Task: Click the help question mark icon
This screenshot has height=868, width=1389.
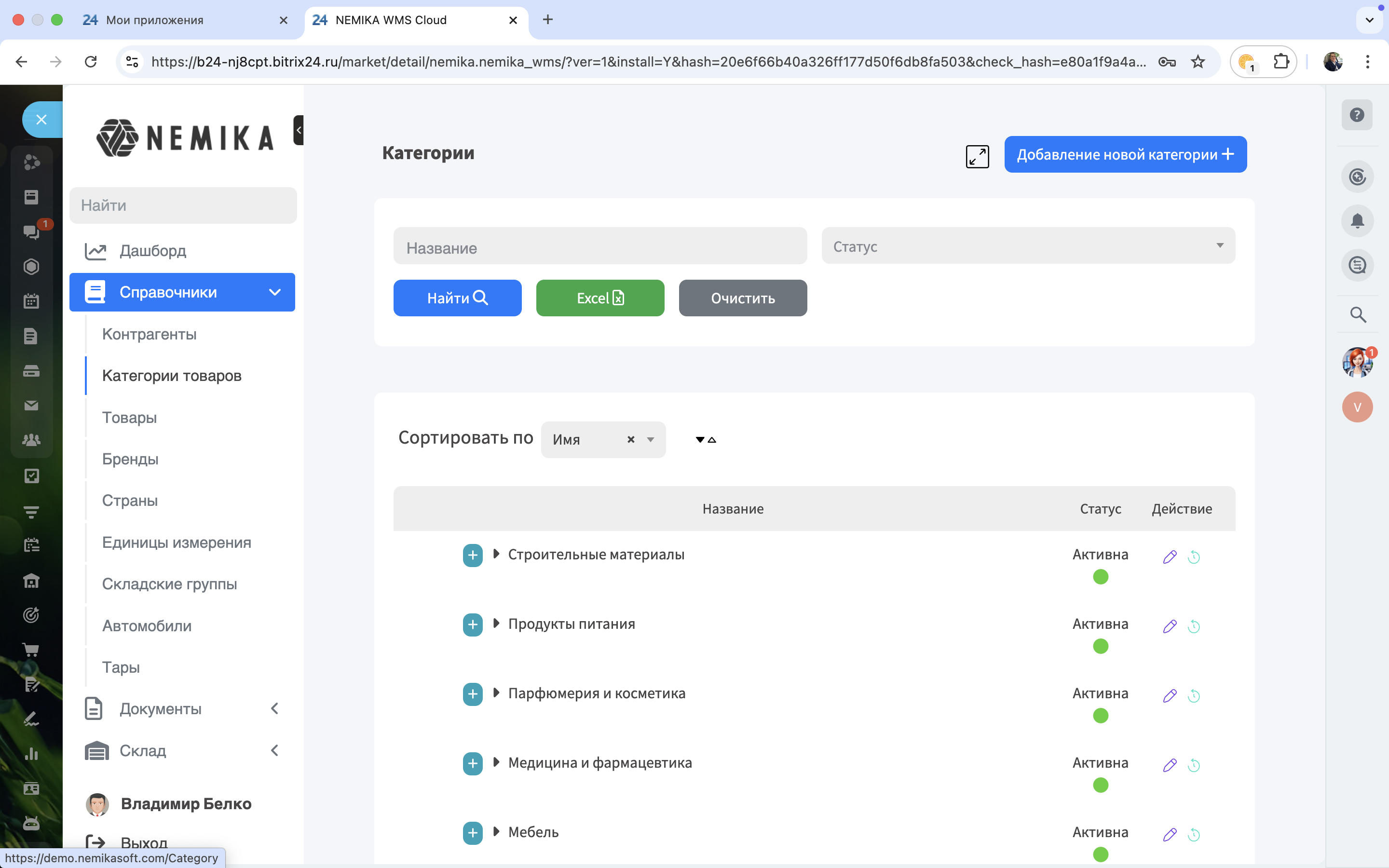Action: (x=1357, y=115)
